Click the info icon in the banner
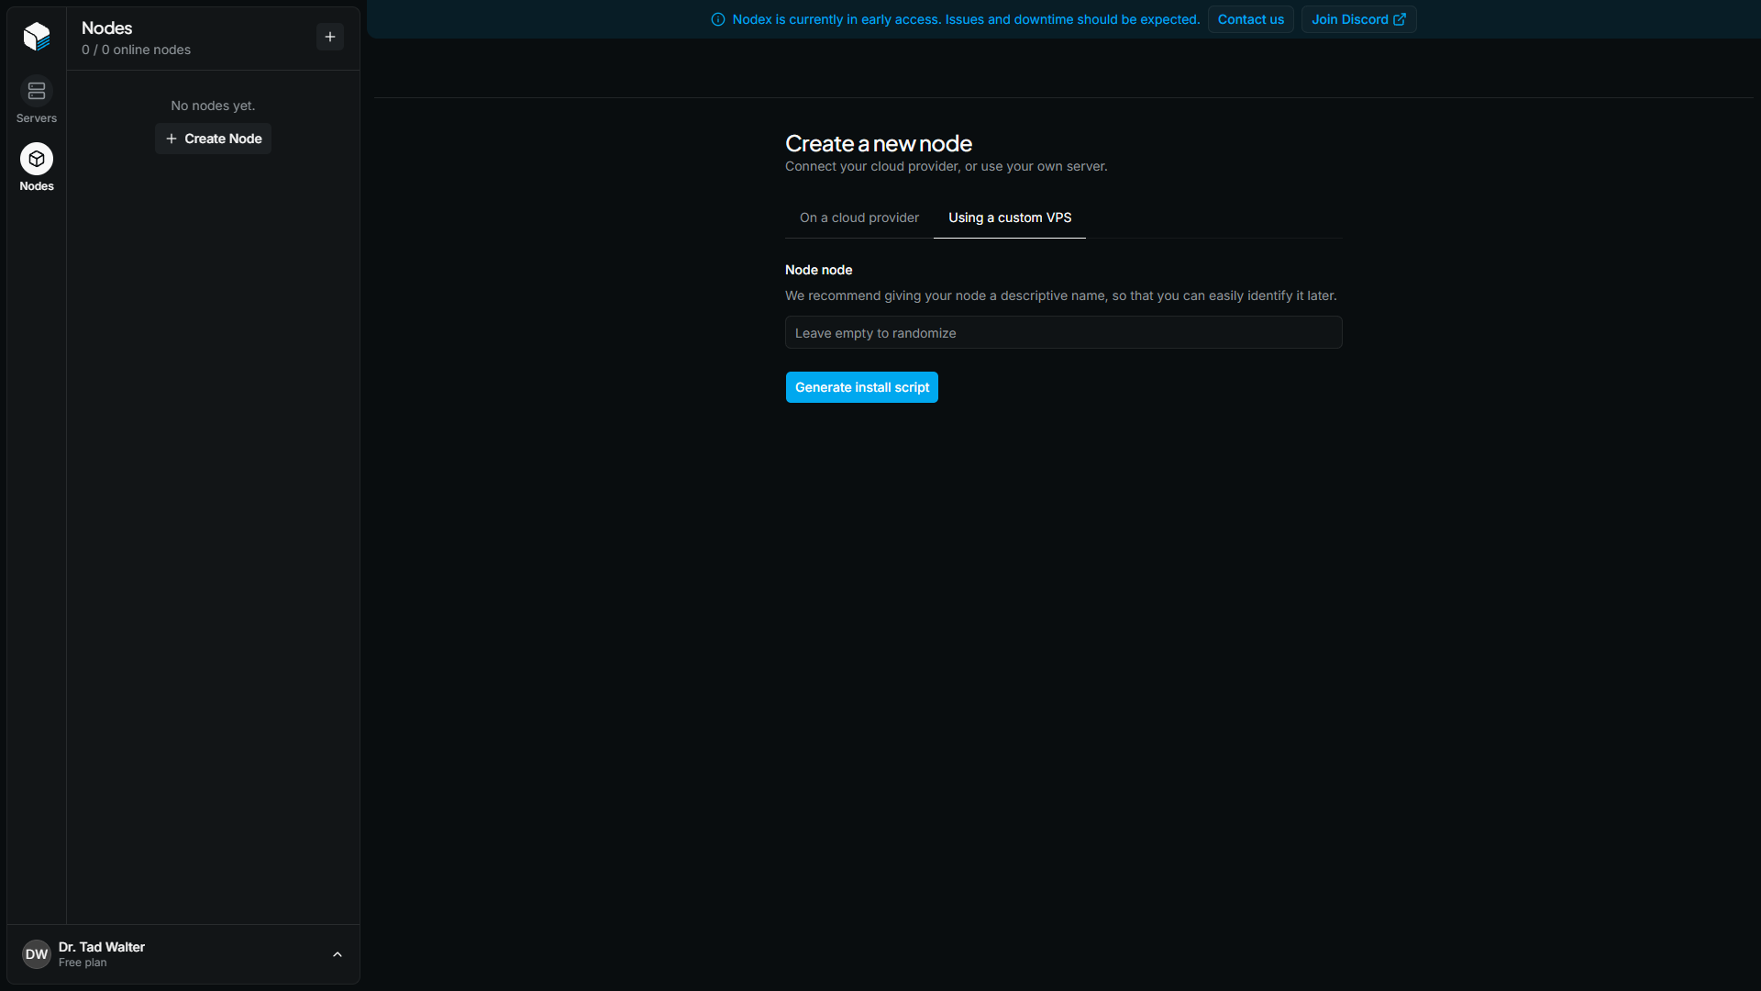The height and width of the screenshot is (991, 1761). (x=718, y=19)
